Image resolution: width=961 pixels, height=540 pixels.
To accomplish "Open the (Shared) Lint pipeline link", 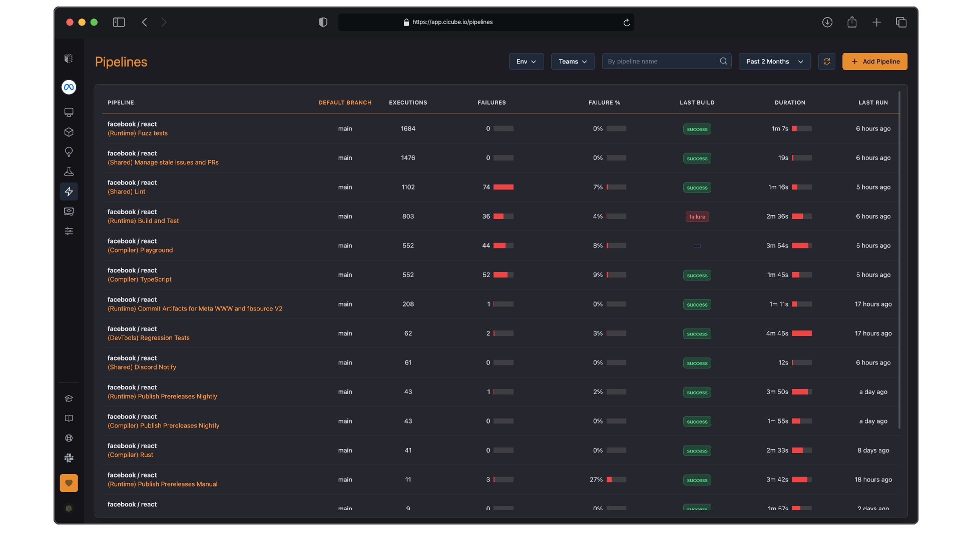I will 127,191.
